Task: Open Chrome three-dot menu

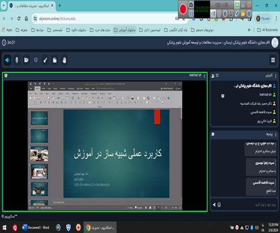Action: [276, 18]
